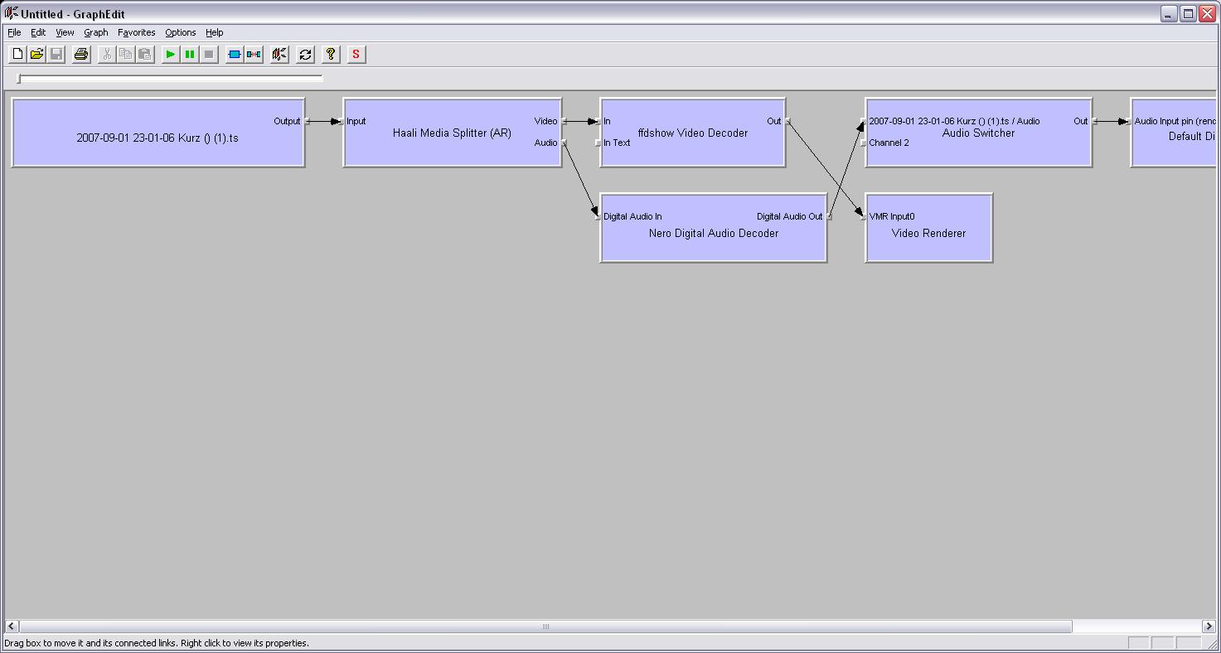Open the File menu
This screenshot has width=1221, height=653.
14,32
